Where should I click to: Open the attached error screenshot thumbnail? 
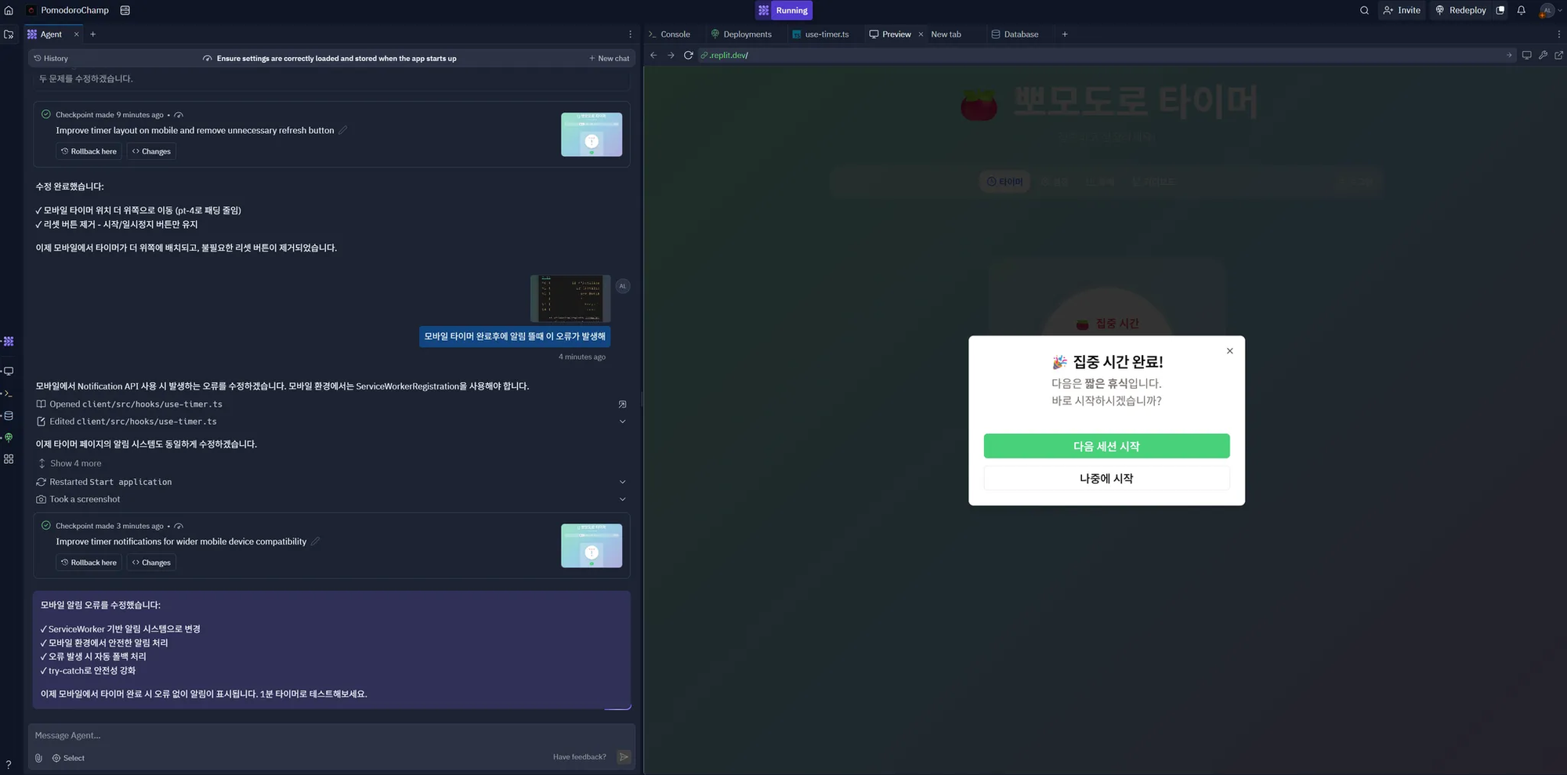[x=570, y=299]
